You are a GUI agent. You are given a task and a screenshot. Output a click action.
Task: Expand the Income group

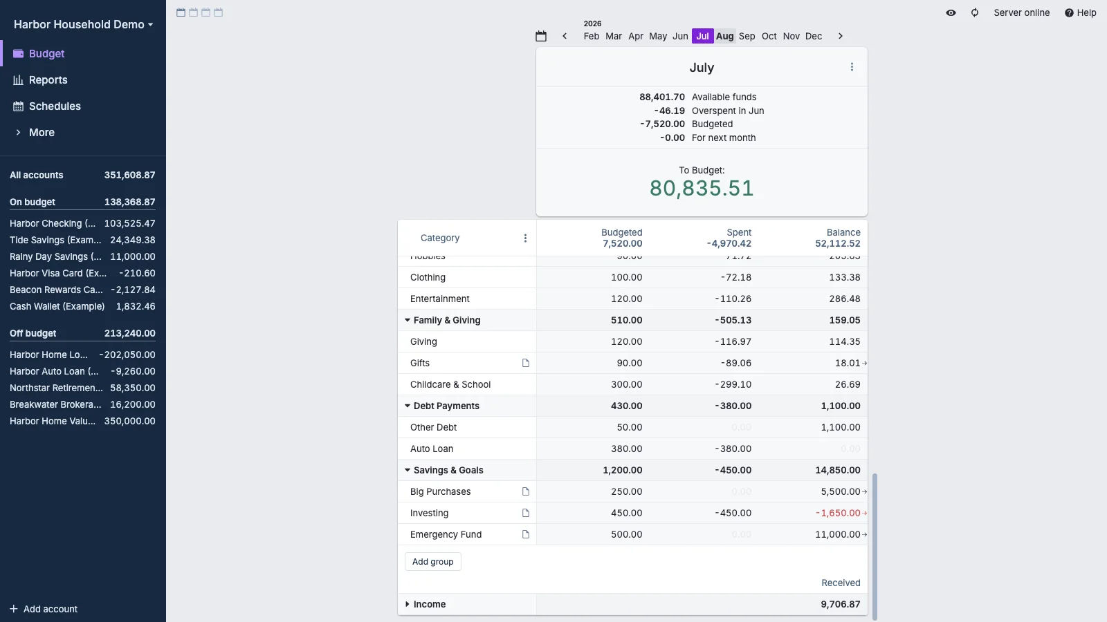408,604
